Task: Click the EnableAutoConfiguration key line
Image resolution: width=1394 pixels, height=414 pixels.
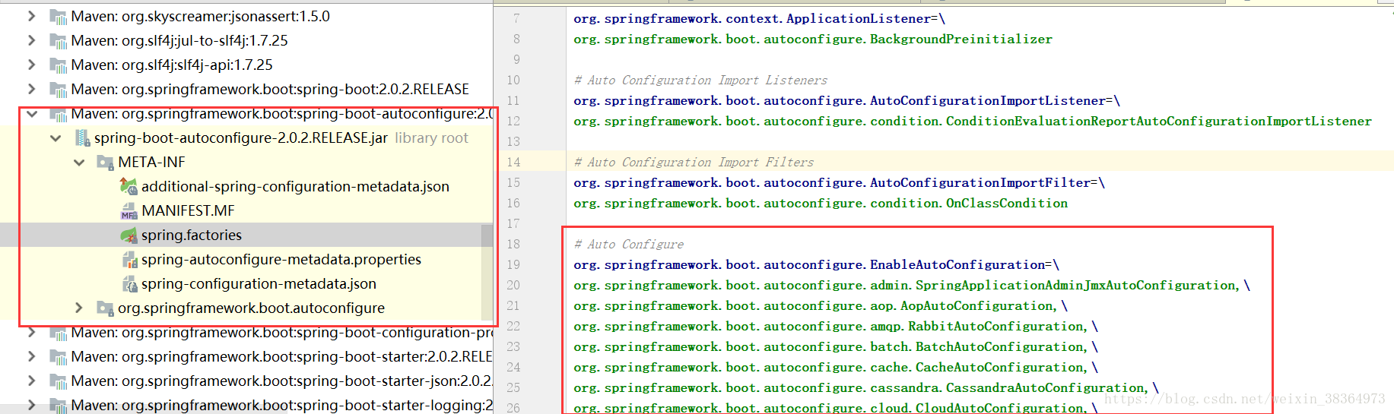Action: click(x=817, y=264)
